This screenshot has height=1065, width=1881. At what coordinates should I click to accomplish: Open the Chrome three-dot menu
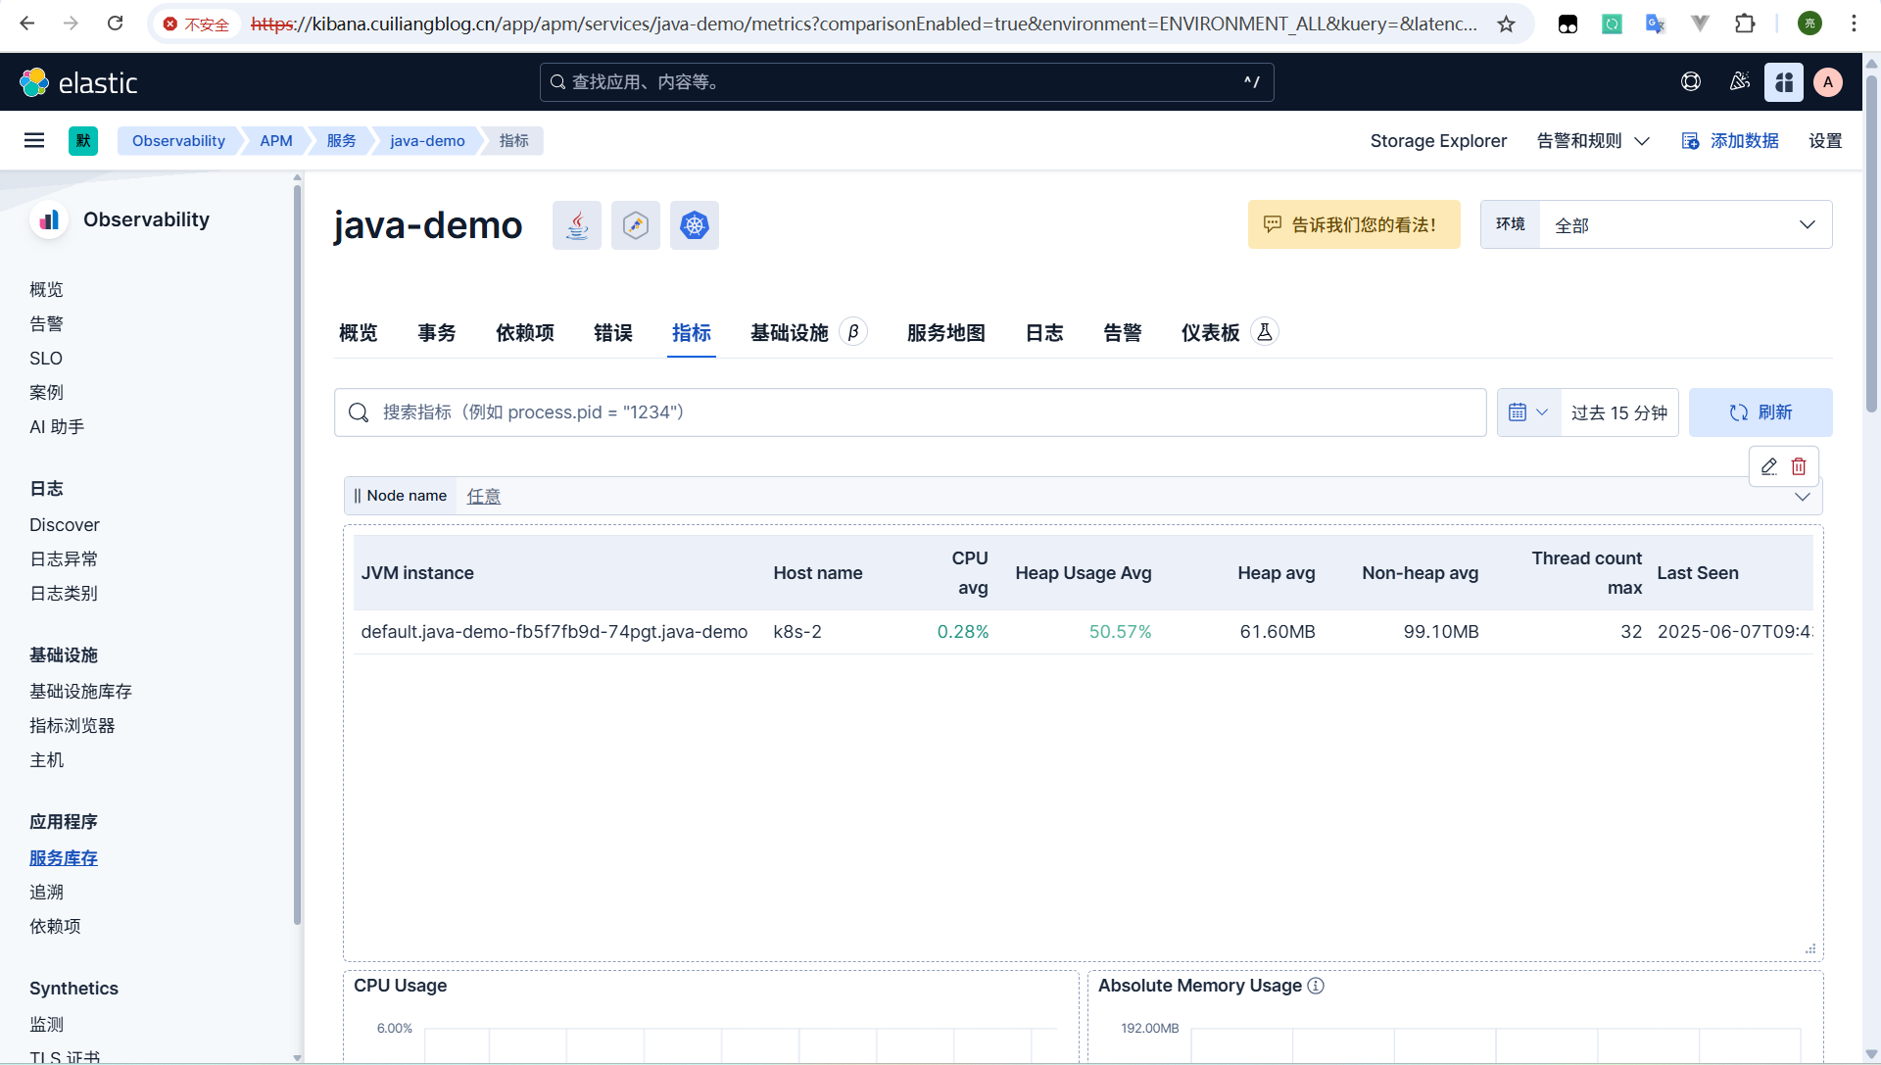pyautogui.click(x=1854, y=24)
